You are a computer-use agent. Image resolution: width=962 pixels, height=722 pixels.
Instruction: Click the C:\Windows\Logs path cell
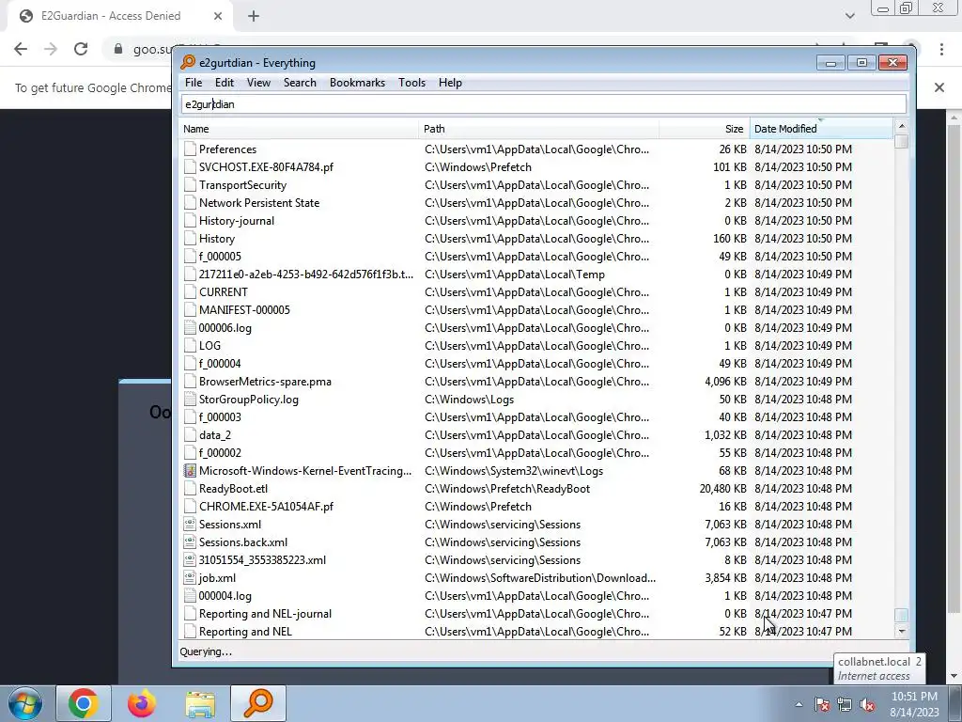click(470, 399)
